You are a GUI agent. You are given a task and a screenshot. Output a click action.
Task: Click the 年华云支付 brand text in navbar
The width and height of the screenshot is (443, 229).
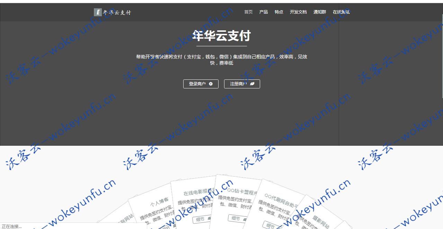coord(117,12)
